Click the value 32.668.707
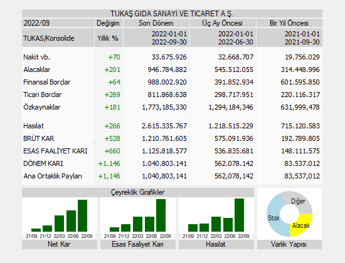This screenshot has height=263, width=345. pyautogui.click(x=236, y=57)
